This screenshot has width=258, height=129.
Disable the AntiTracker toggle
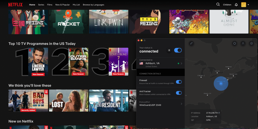pos(179,93)
